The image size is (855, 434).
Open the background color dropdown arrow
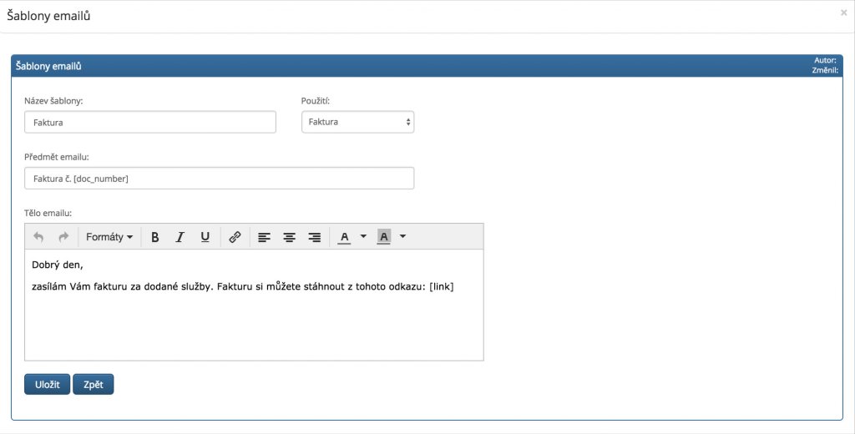(402, 237)
